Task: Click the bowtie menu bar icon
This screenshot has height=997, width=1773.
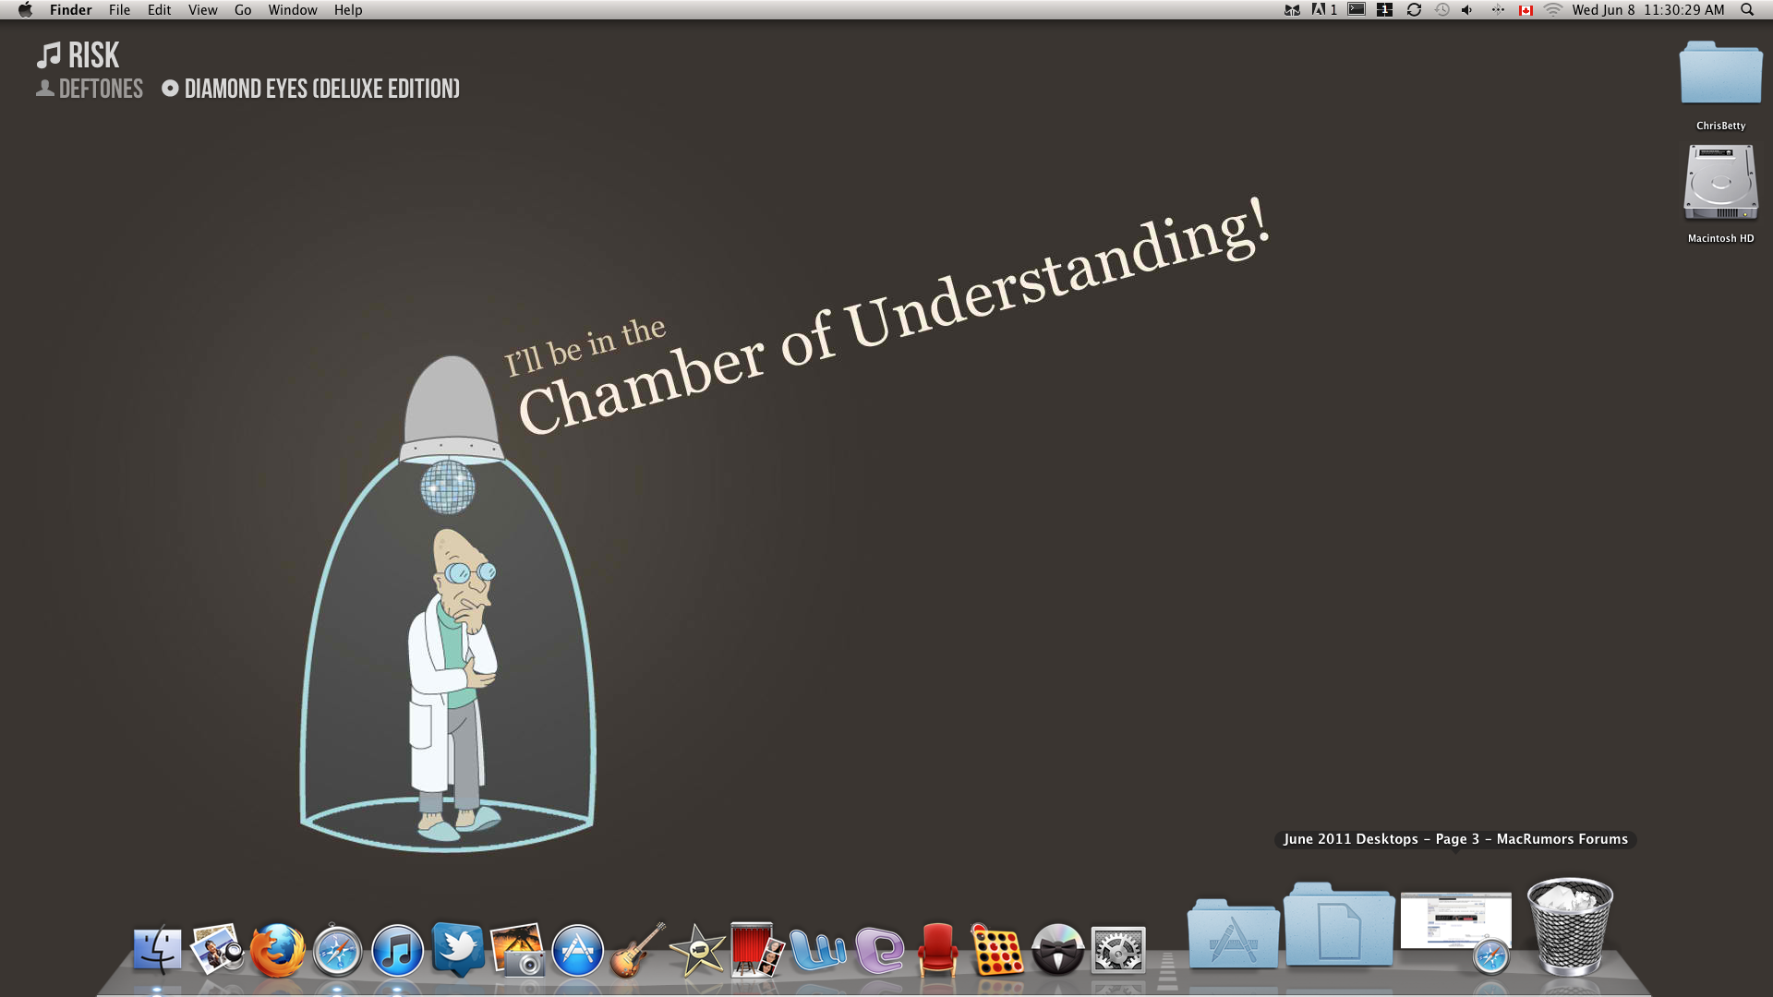Action: (1292, 10)
